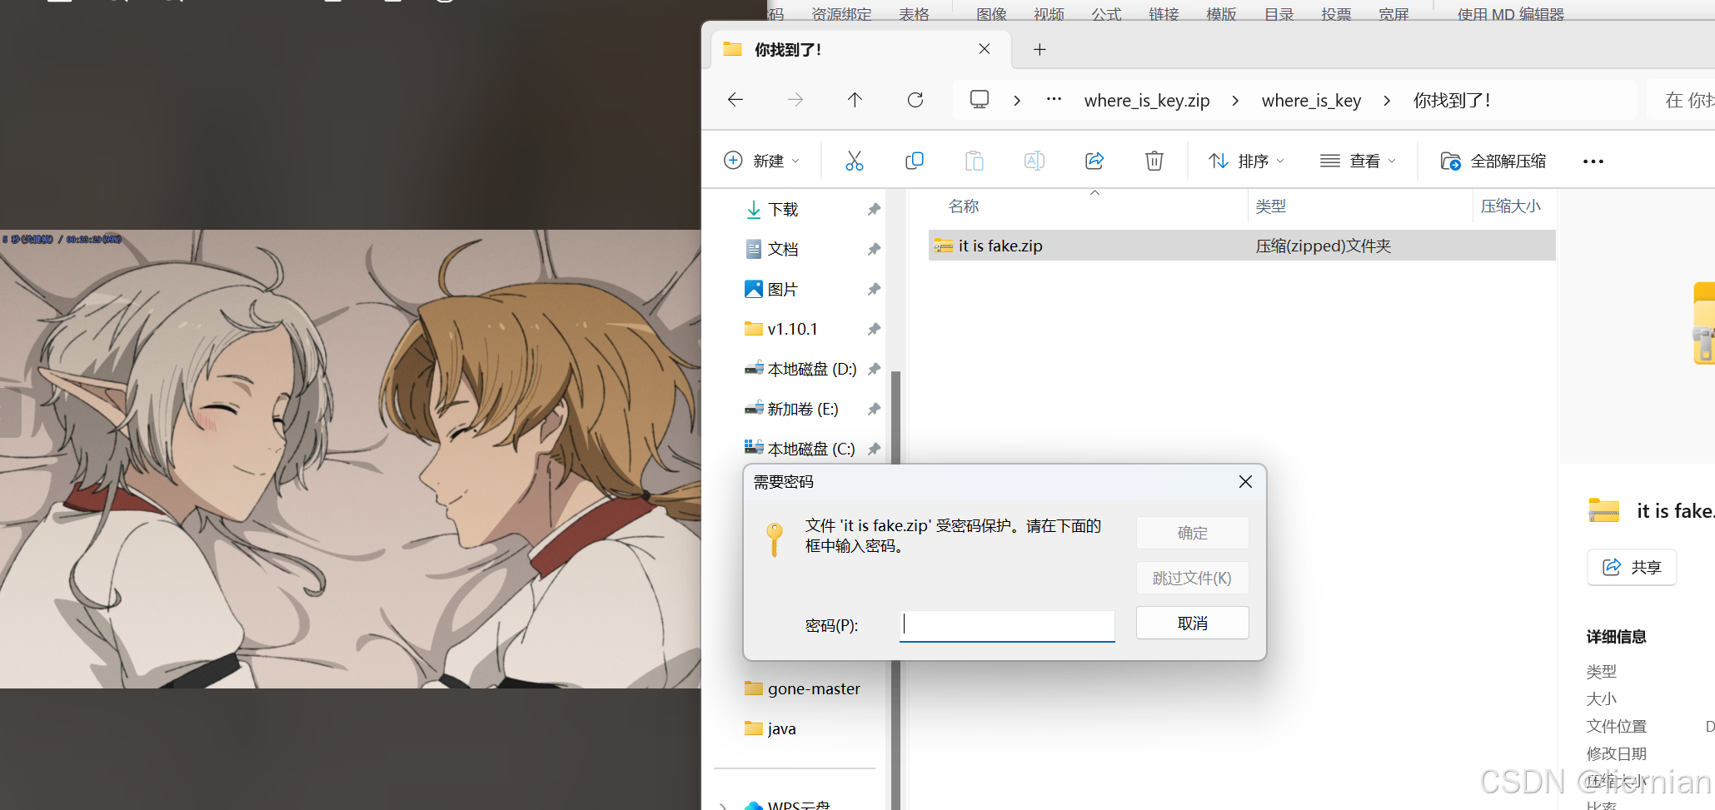Unpin 本地磁盘 (C:) using its pin icon
1715x810 pixels.
pyautogui.click(x=874, y=450)
